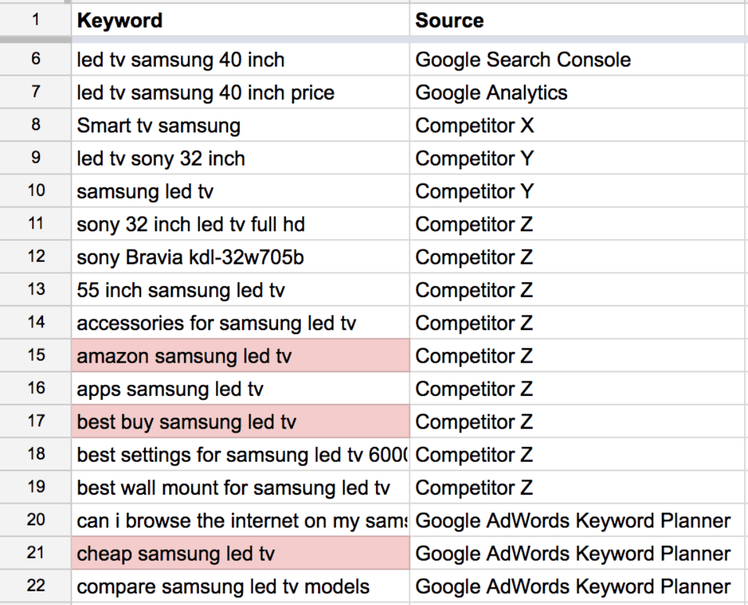
Task: Select row 15 via its row number
Action: coord(35,355)
